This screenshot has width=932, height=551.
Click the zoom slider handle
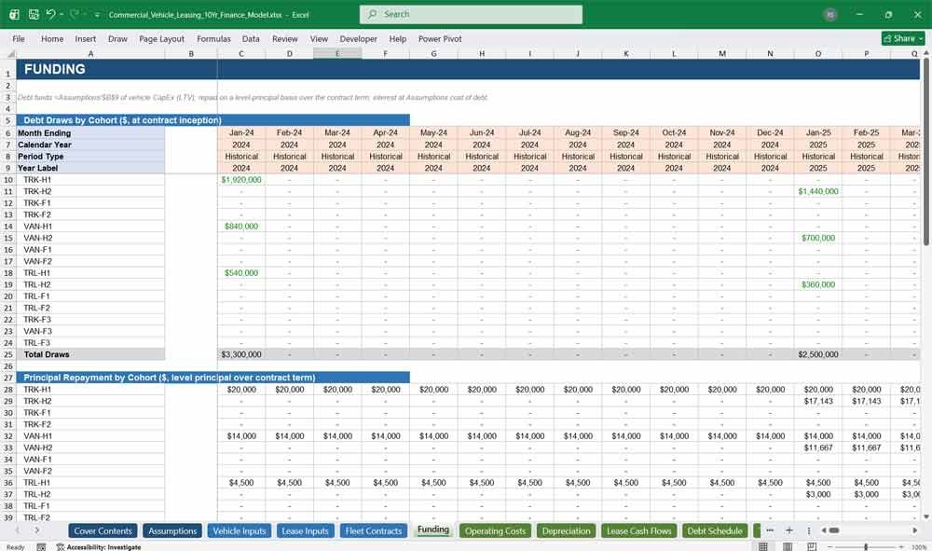[866, 547]
